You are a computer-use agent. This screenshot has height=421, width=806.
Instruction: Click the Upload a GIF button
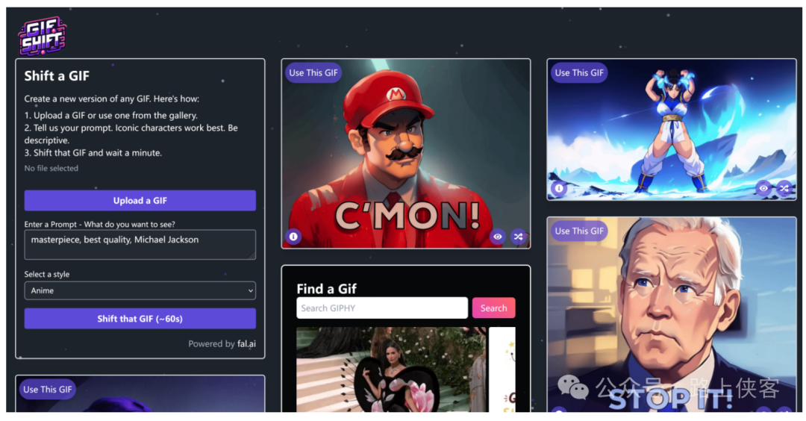click(140, 201)
